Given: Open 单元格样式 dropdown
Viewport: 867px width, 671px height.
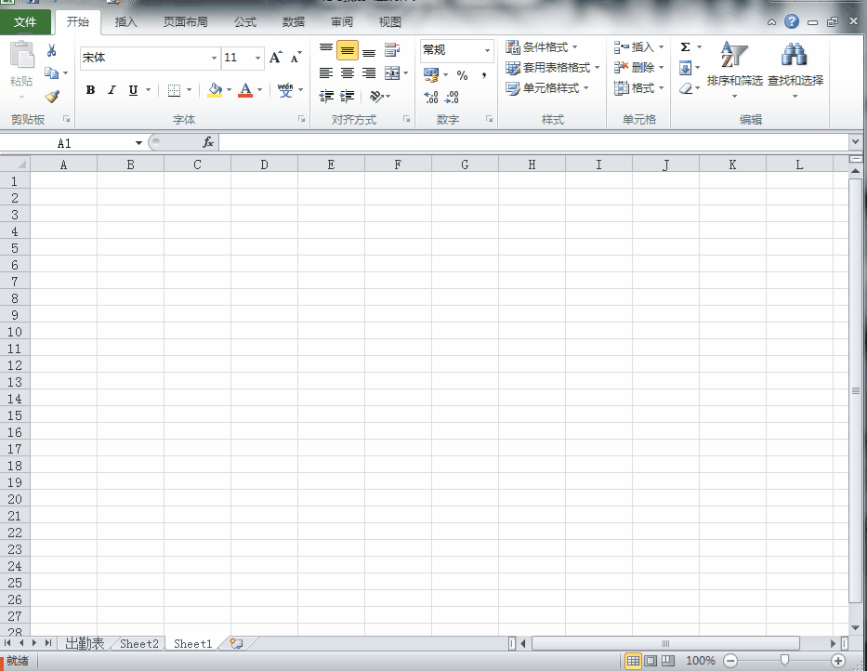Looking at the screenshot, I should coord(546,88).
